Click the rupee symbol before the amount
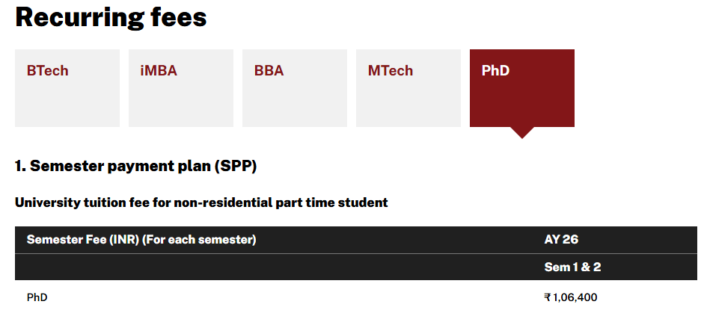 pyautogui.click(x=547, y=297)
